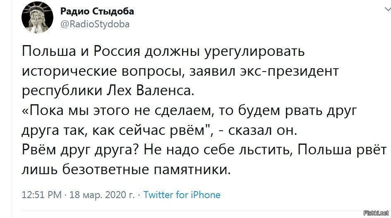Select the question Рвём друг друга?
Screen dimensions: 391x218
click(80, 150)
